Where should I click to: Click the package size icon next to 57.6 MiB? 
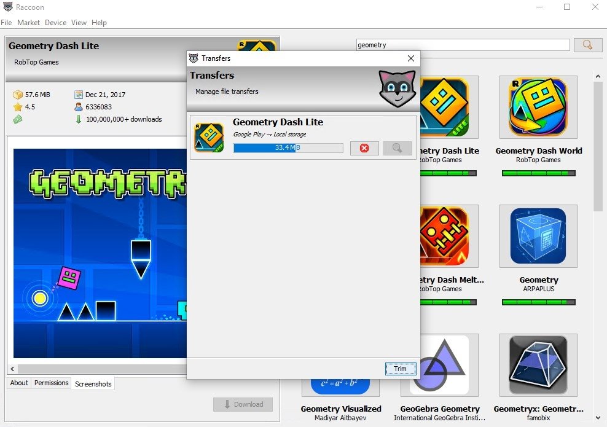[x=18, y=95]
